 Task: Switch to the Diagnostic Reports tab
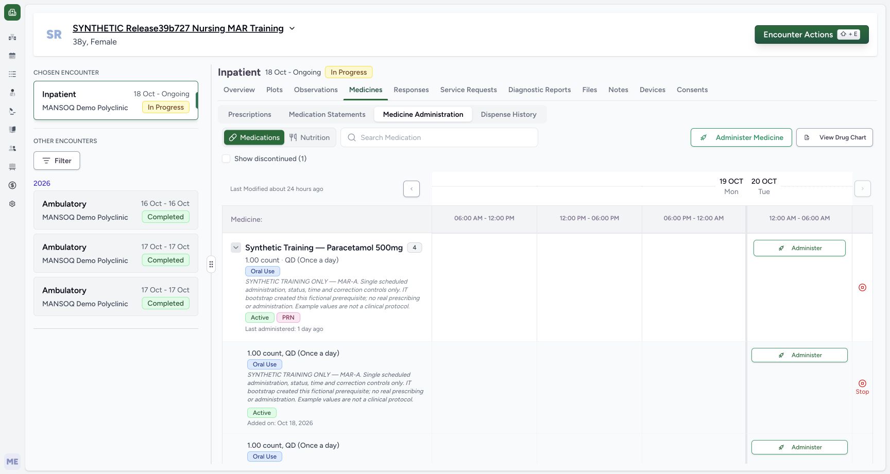pos(540,90)
